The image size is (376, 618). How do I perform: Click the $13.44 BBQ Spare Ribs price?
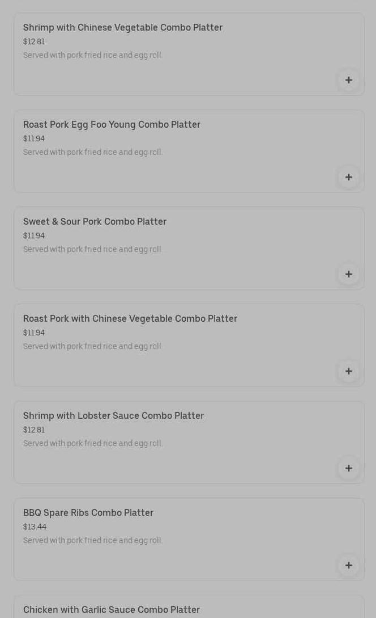(x=35, y=527)
